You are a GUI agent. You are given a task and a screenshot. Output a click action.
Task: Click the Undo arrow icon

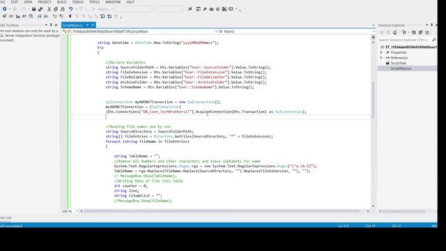pyautogui.click(x=70, y=9)
